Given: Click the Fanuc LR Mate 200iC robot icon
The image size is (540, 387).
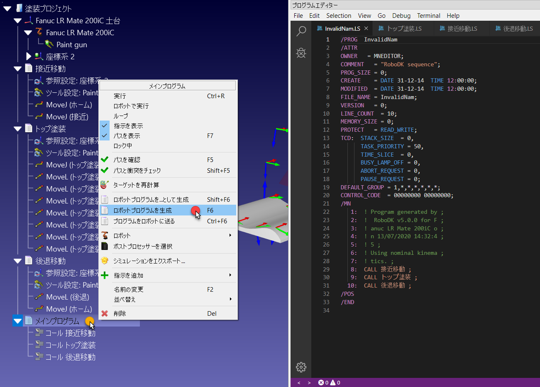Looking at the screenshot, I should pos(39,32).
